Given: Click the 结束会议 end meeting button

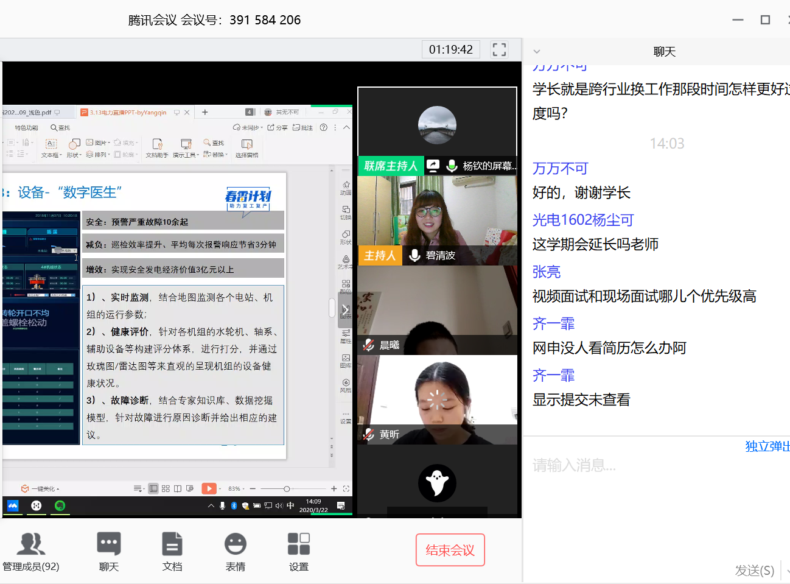Looking at the screenshot, I should [x=450, y=550].
